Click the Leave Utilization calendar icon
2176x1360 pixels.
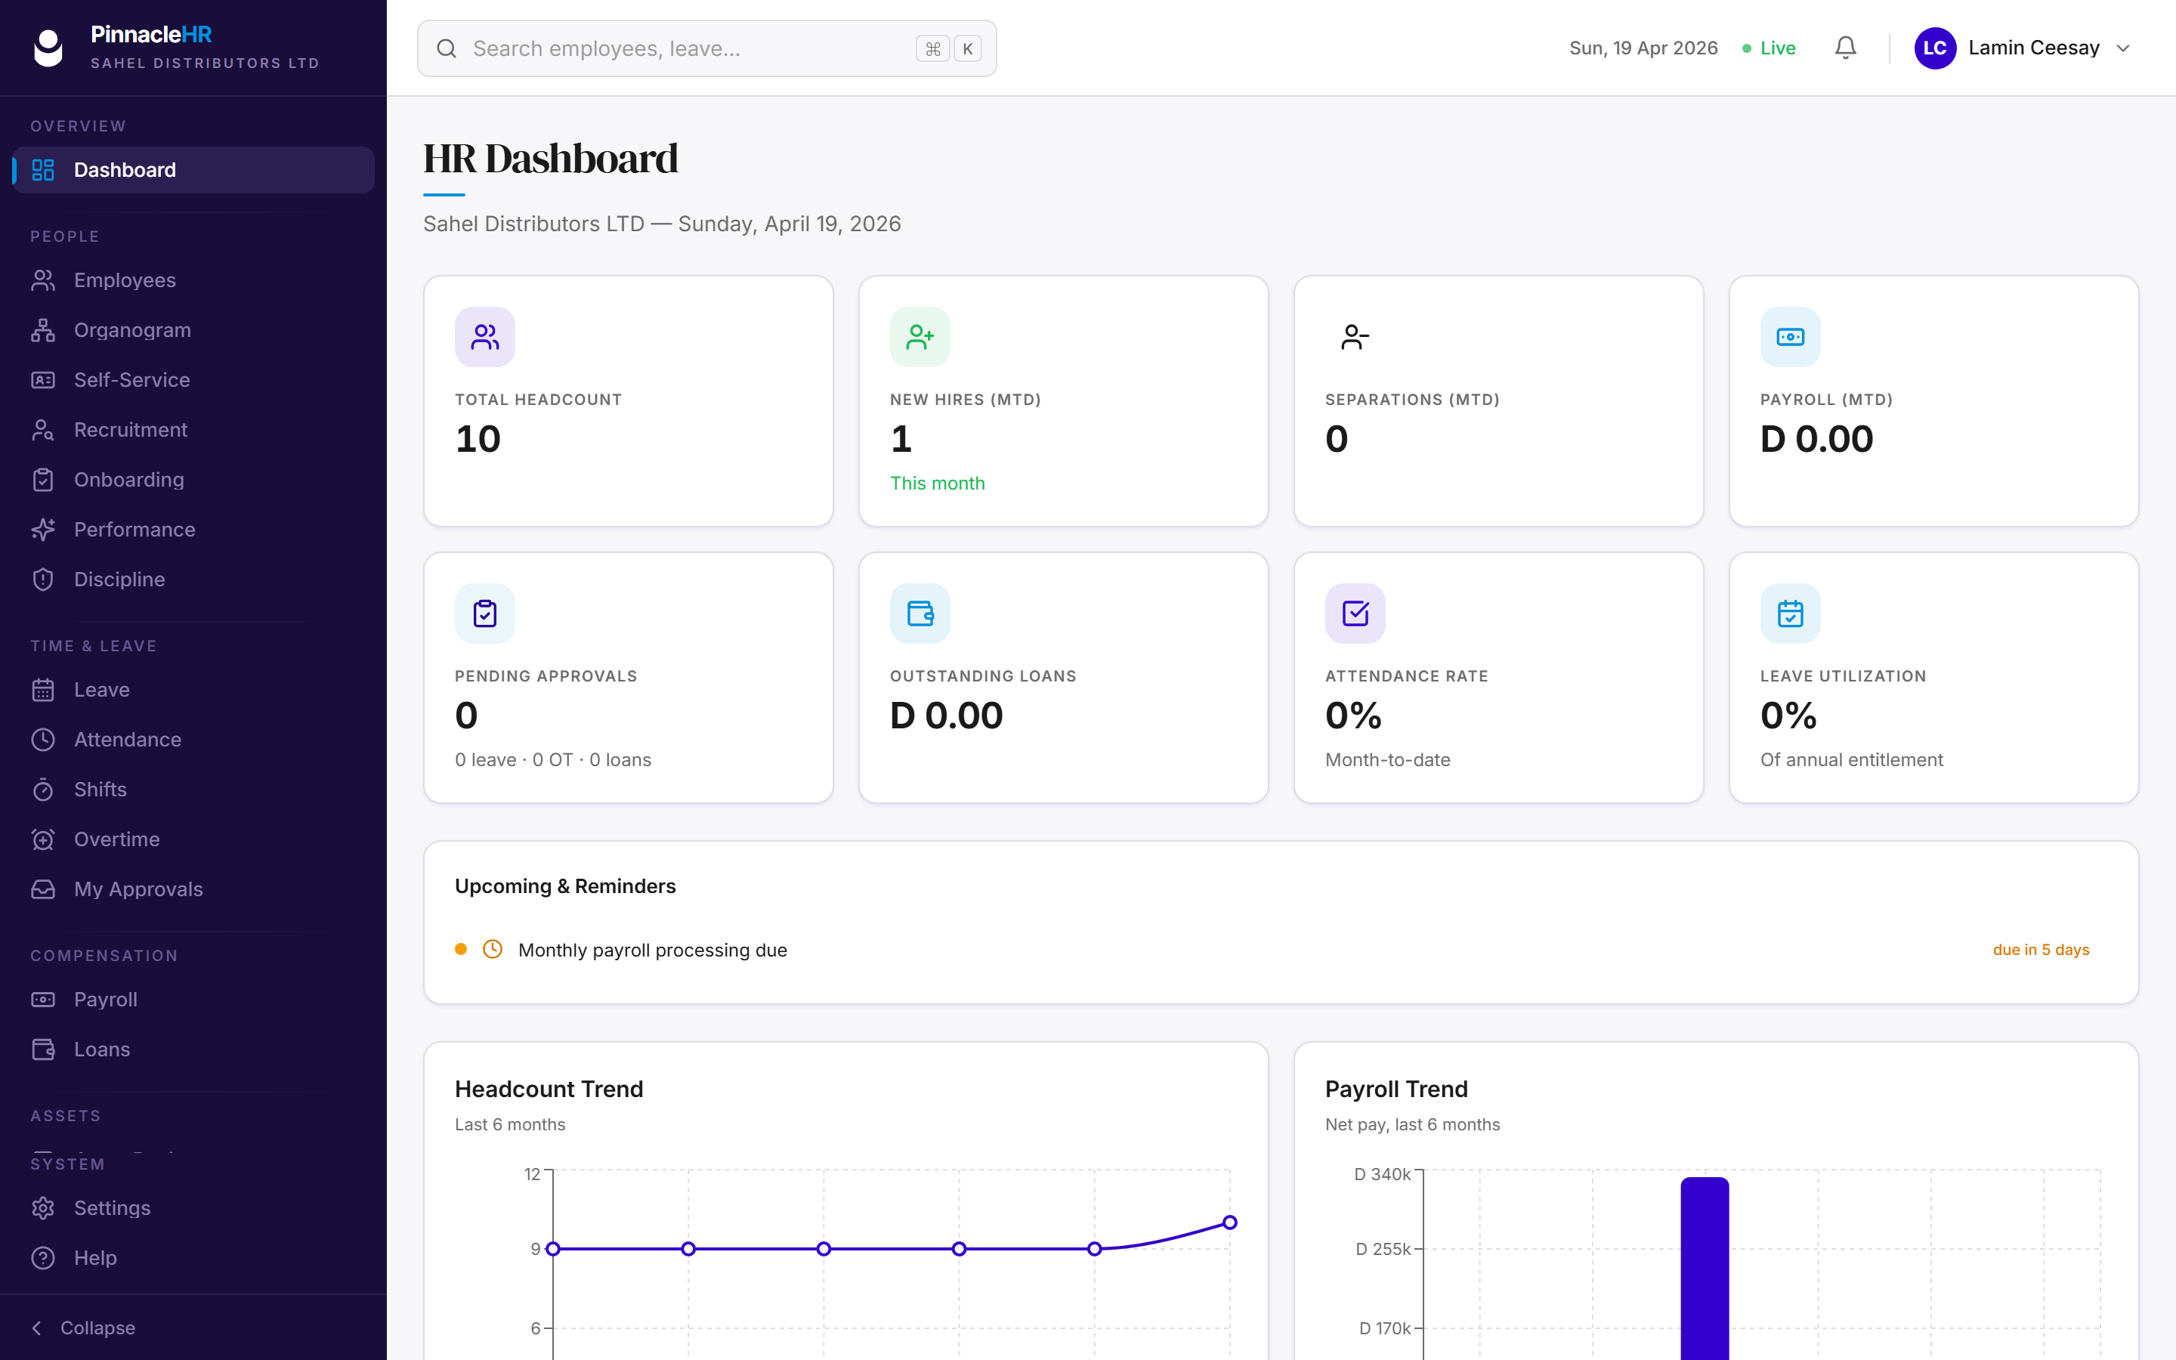pos(1790,614)
